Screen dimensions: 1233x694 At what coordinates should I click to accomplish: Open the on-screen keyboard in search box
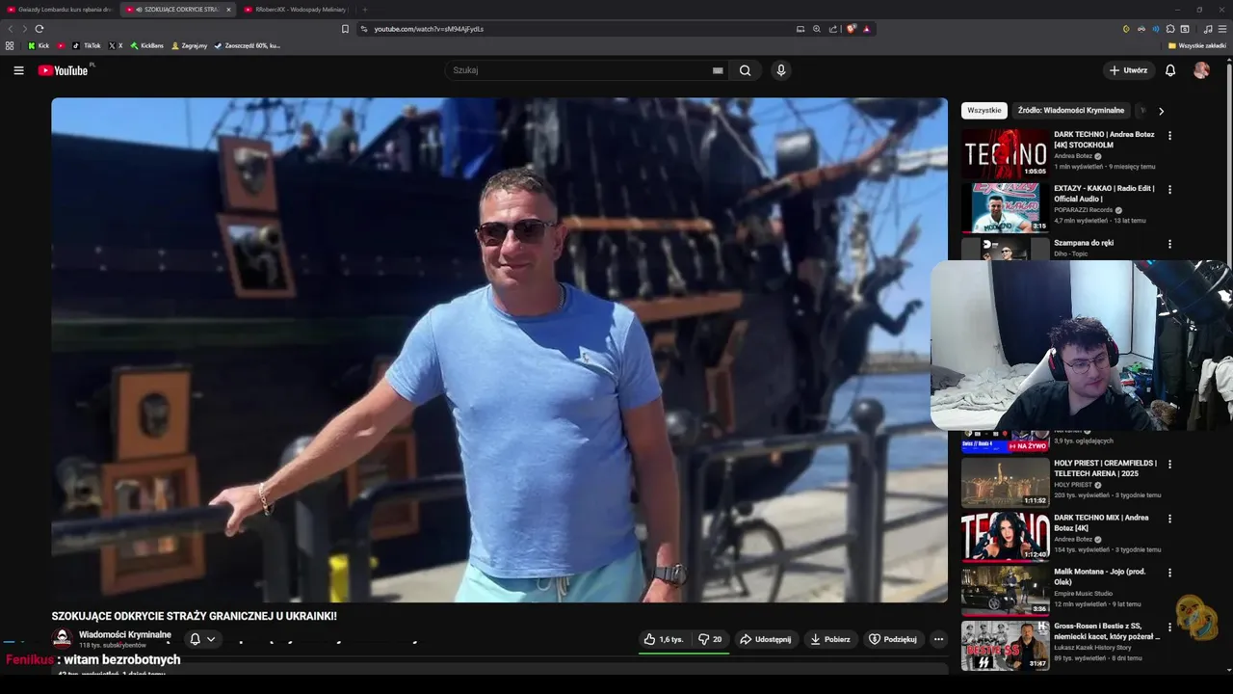[718, 70]
